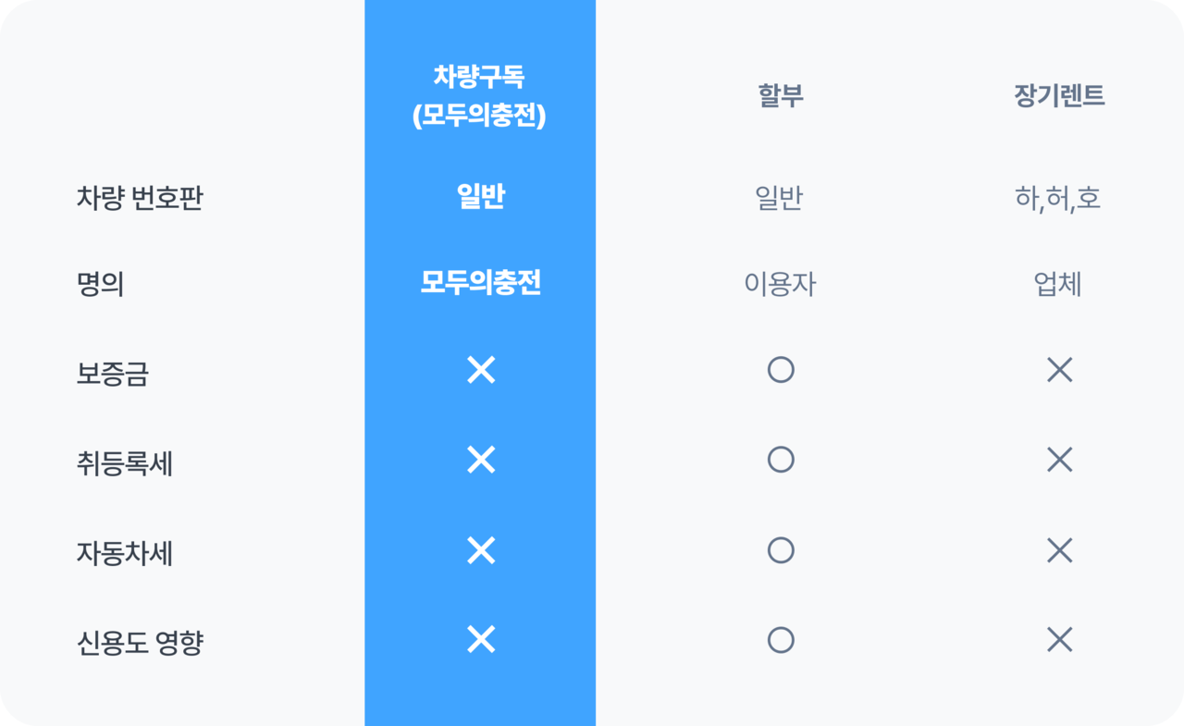Click the X icon for 보증금 under 장기렌트
This screenshot has width=1184, height=726.
pyautogui.click(x=1059, y=371)
